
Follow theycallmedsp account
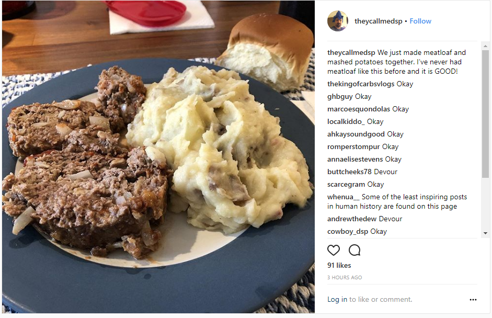(x=420, y=21)
